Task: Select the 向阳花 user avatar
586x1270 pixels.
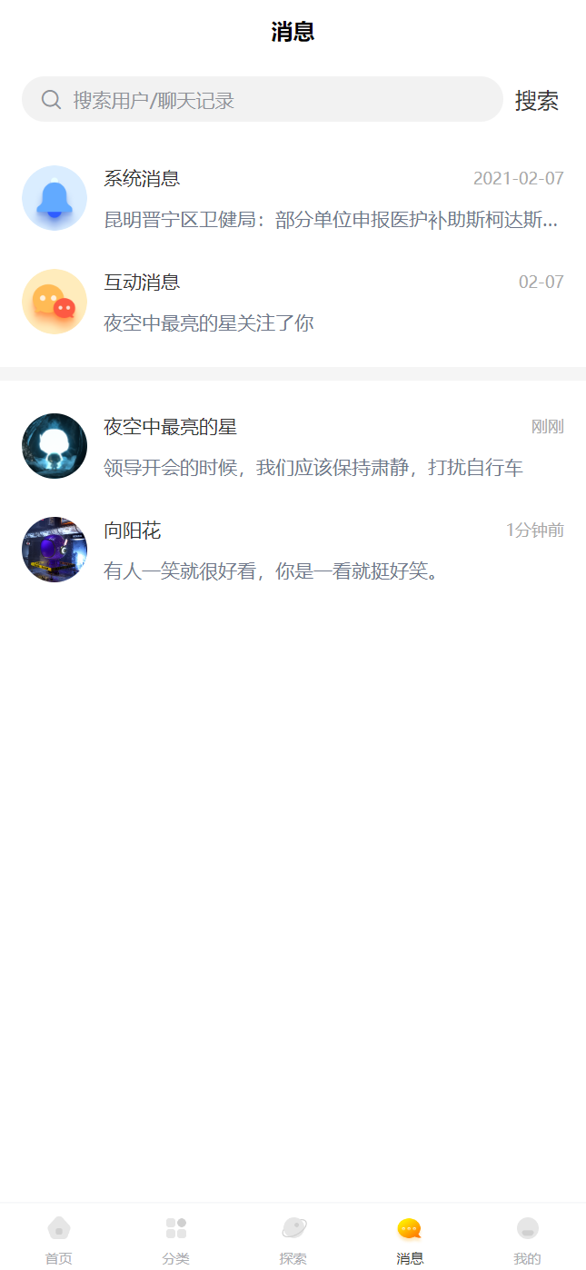Action: pos(55,550)
